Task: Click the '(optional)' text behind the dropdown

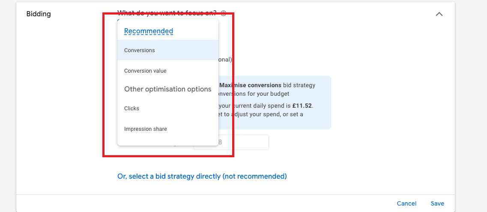Action: [x=225, y=60]
